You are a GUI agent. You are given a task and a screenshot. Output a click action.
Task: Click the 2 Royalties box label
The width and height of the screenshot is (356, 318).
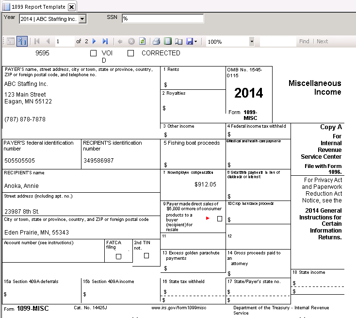(x=174, y=93)
